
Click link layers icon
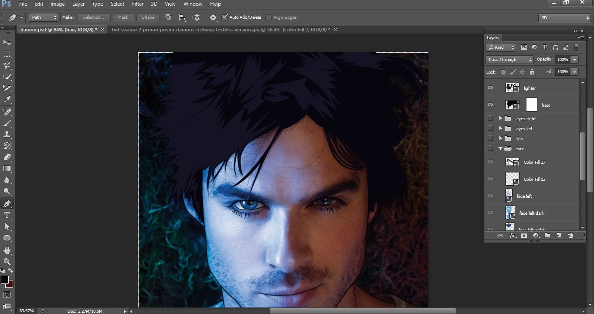point(500,236)
